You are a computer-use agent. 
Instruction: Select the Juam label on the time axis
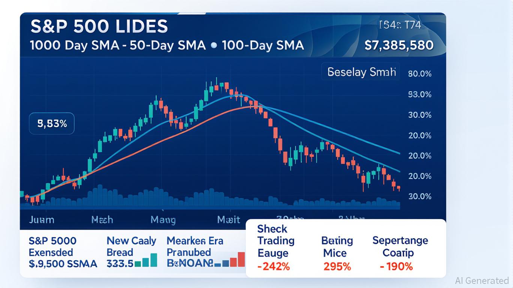tap(41, 220)
